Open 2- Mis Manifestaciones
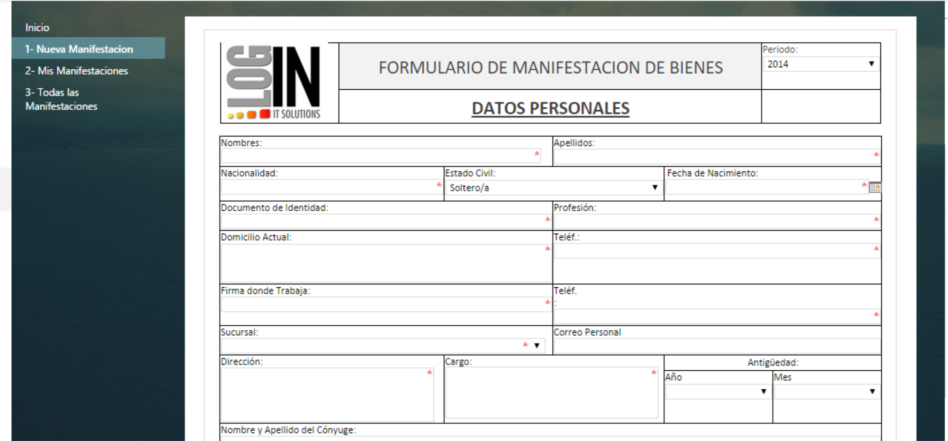The image size is (948, 441). pos(76,71)
